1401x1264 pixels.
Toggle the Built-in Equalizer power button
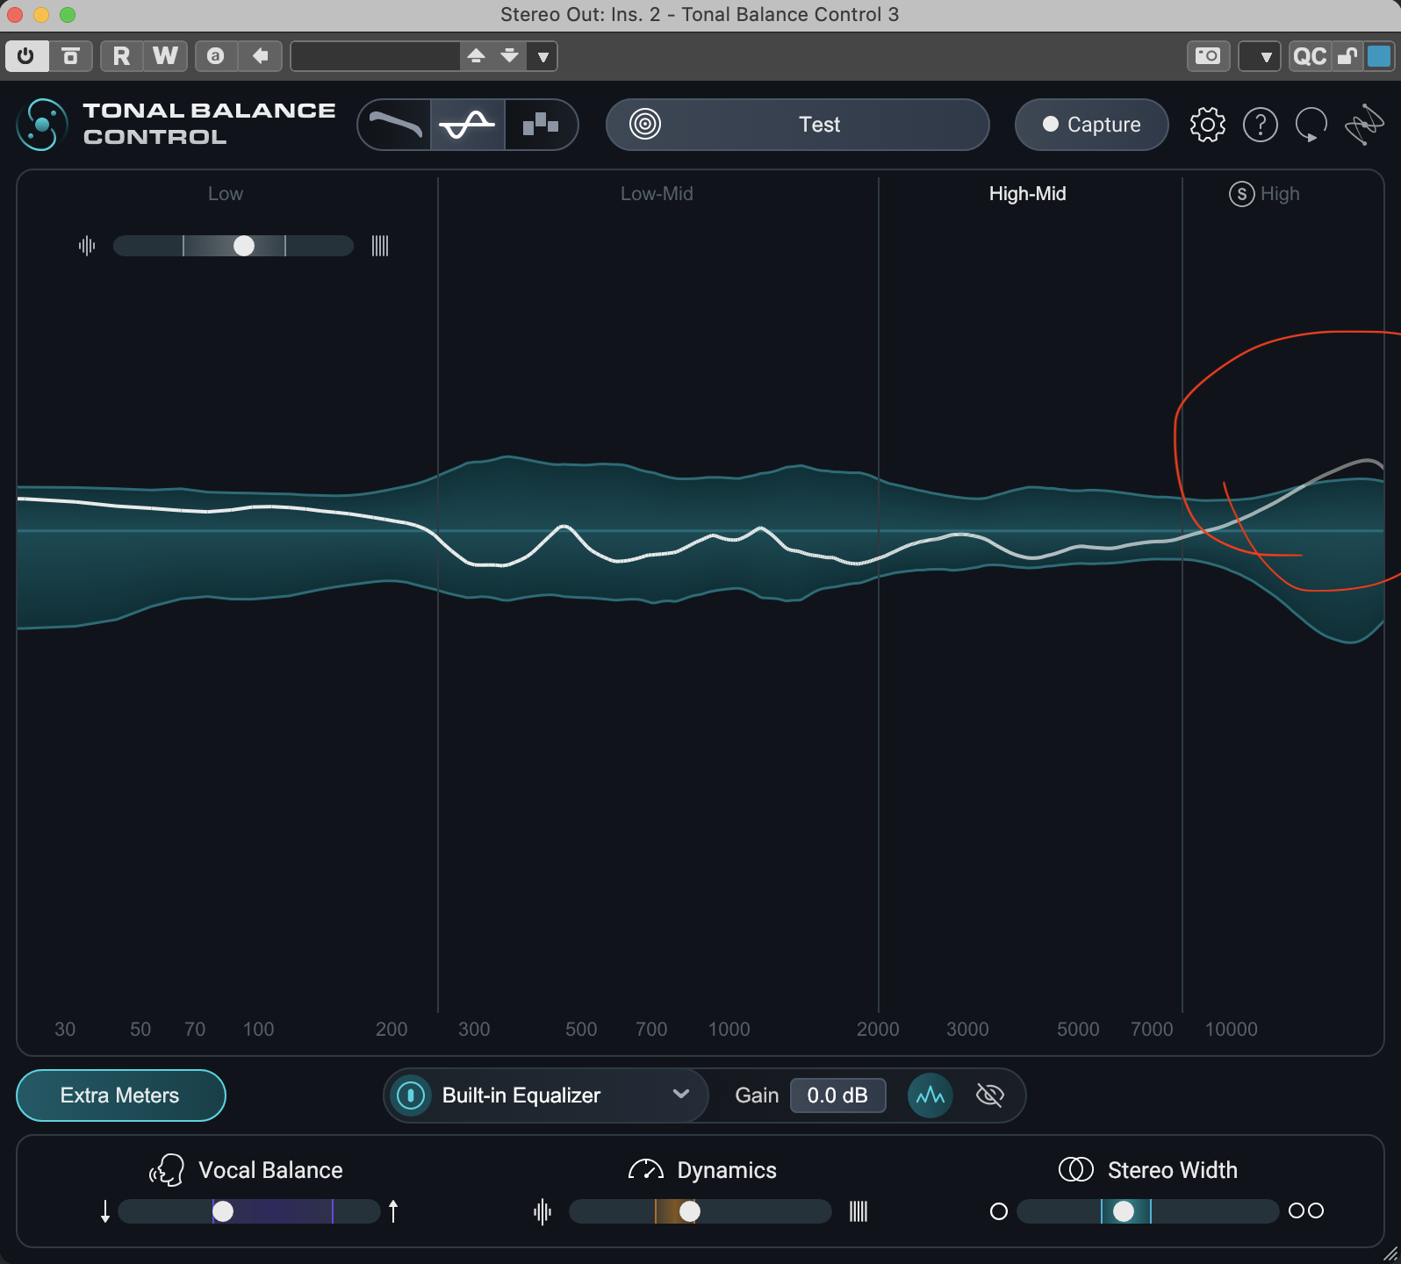[410, 1095]
